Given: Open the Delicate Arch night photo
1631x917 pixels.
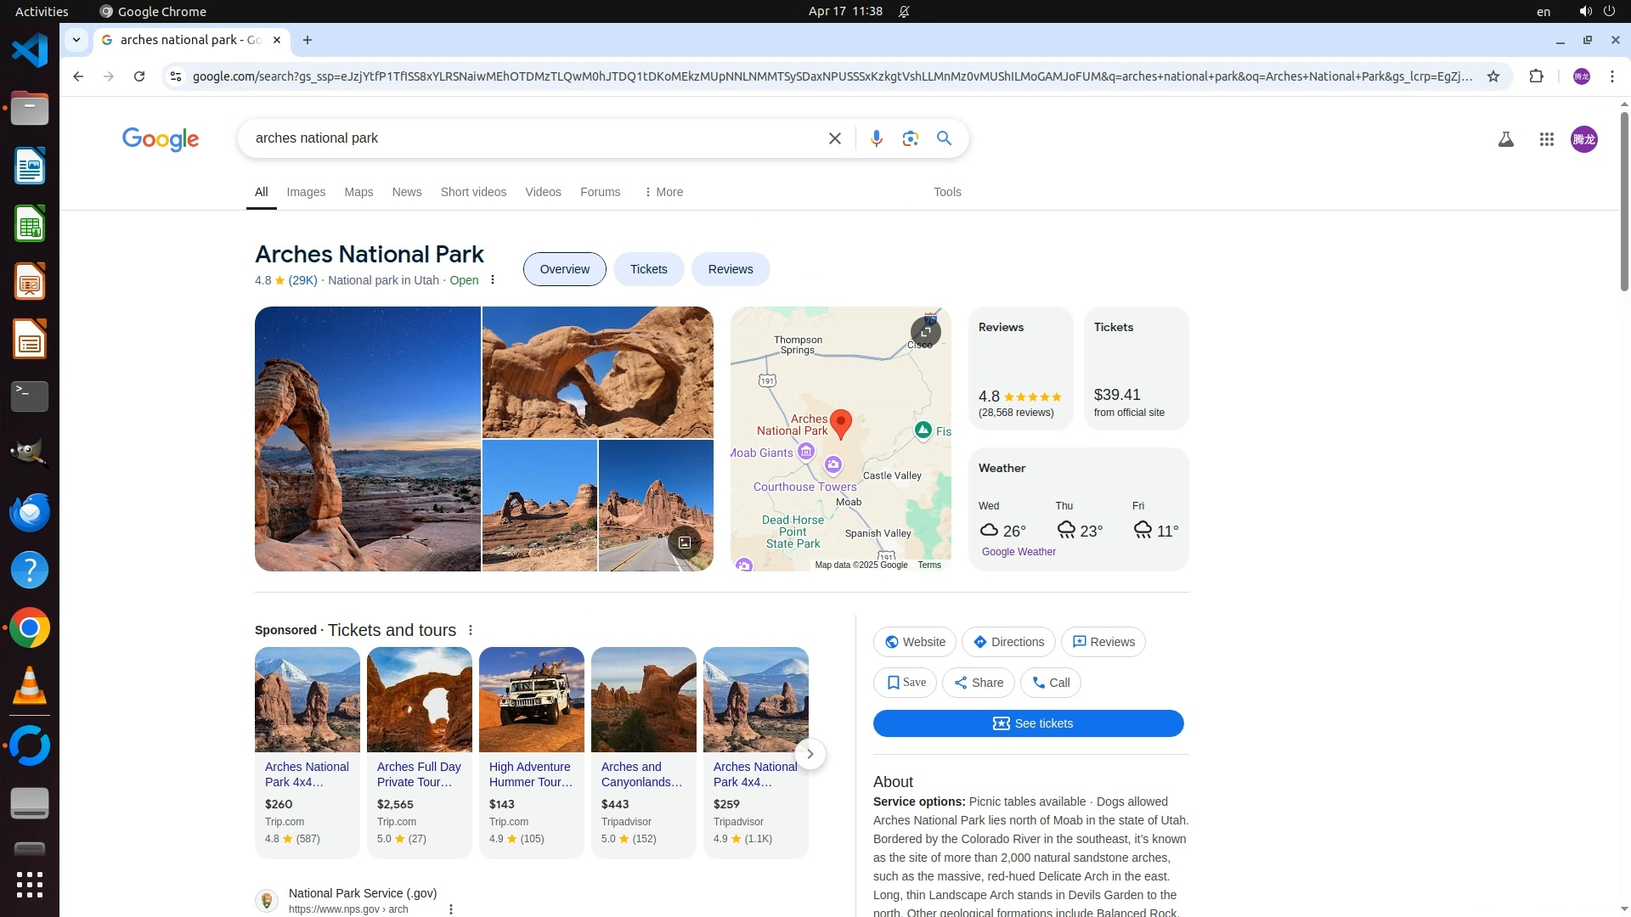Looking at the screenshot, I should (367, 439).
